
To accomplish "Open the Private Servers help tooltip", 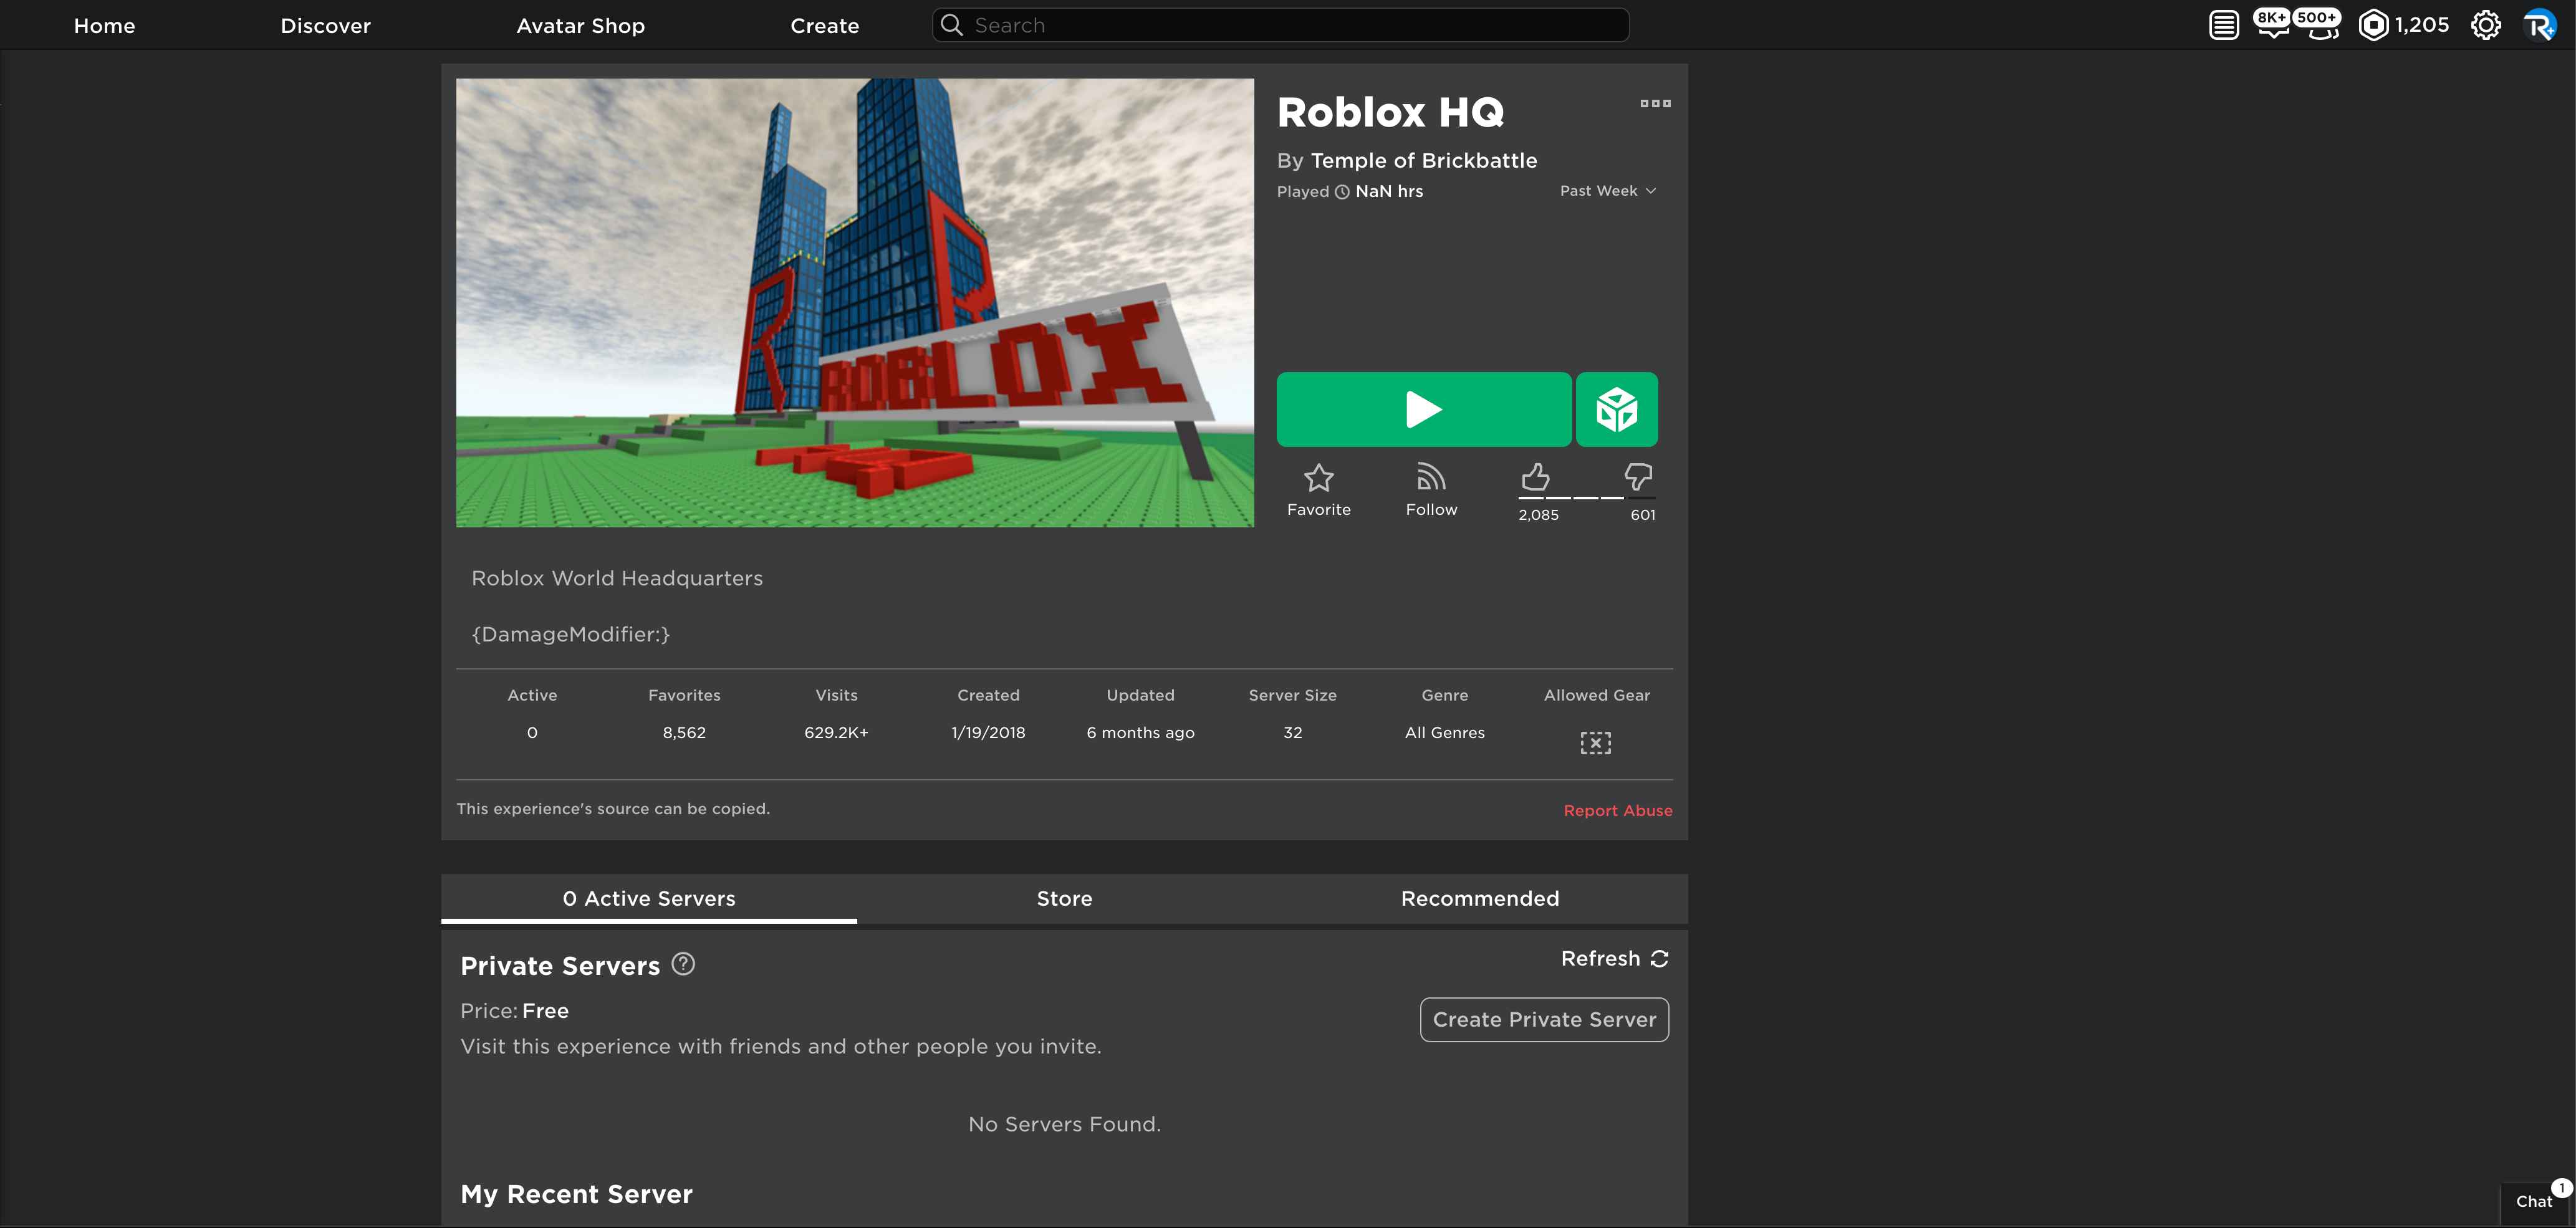I will point(683,963).
